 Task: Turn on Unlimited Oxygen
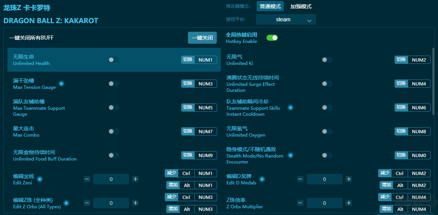(x=327, y=131)
